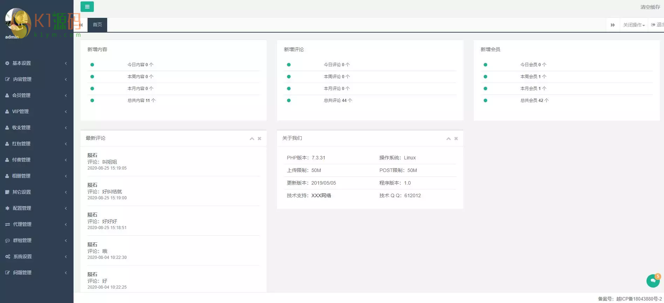Click the XXX网络 support text
This screenshot has height=303, width=664.
coord(321,195)
